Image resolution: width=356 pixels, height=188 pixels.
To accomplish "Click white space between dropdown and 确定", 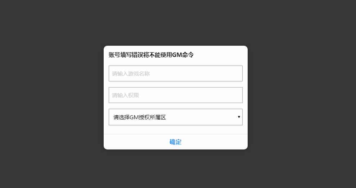I will 176,129.
